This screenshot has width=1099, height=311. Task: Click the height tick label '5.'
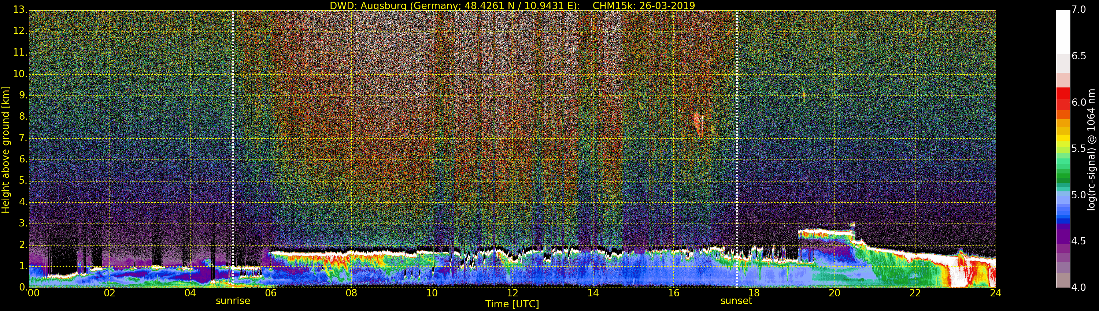(x=23, y=180)
